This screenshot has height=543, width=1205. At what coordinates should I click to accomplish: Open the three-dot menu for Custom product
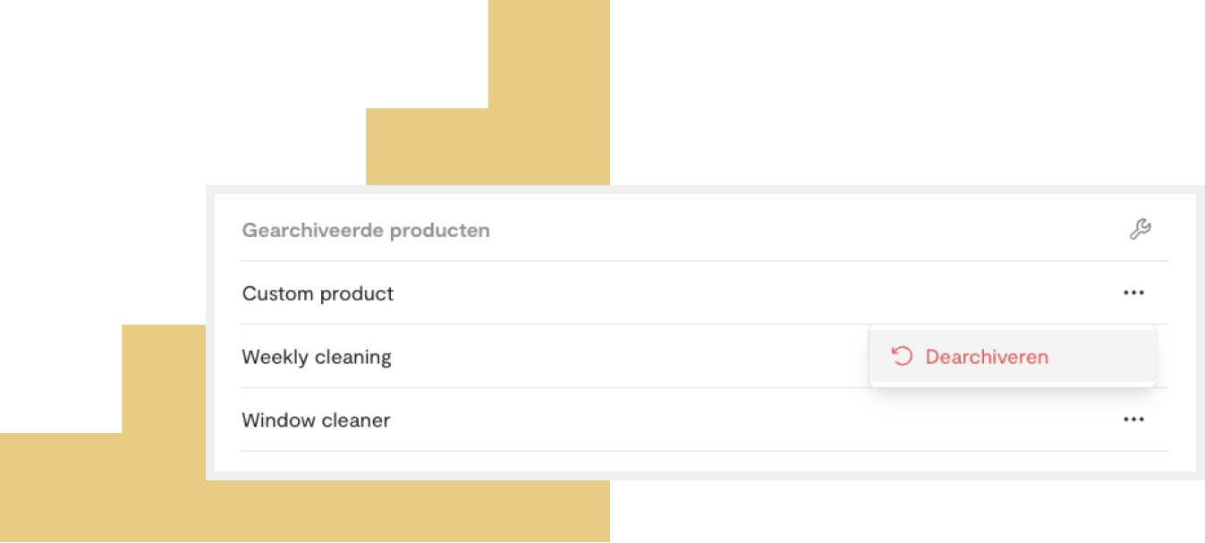pyautogui.click(x=1133, y=293)
